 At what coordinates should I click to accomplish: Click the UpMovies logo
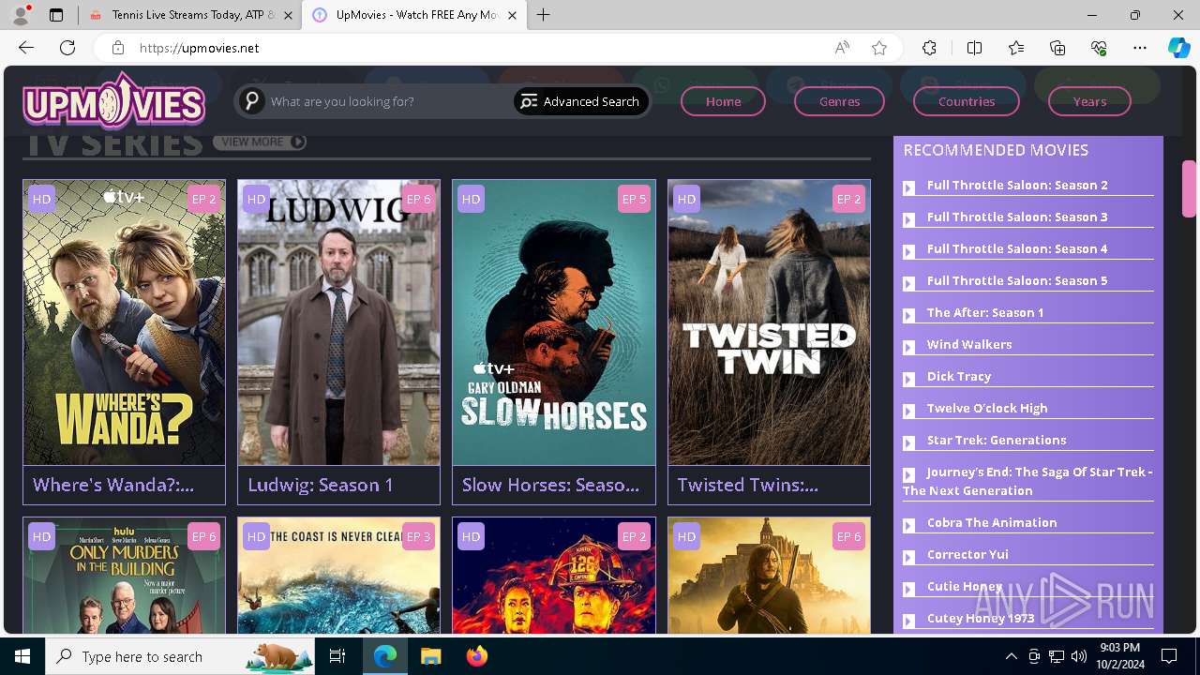point(113,100)
